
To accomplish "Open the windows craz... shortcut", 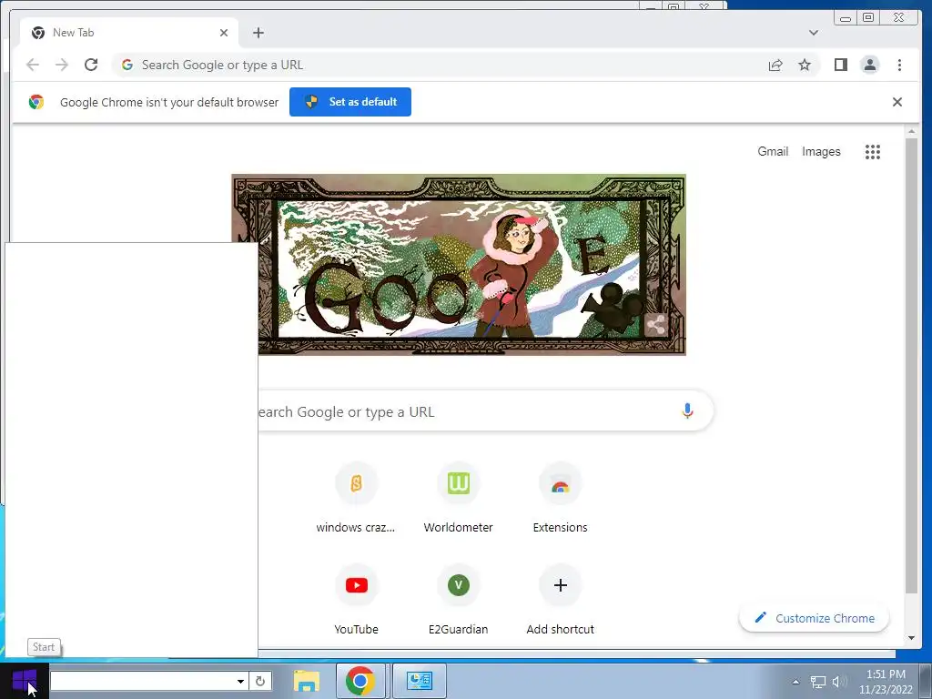I will click(x=356, y=500).
